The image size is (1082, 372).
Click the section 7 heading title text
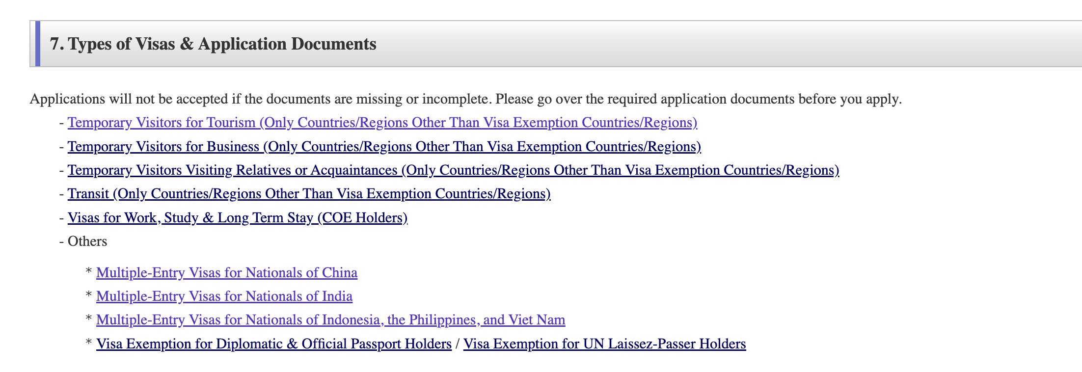[x=213, y=44]
